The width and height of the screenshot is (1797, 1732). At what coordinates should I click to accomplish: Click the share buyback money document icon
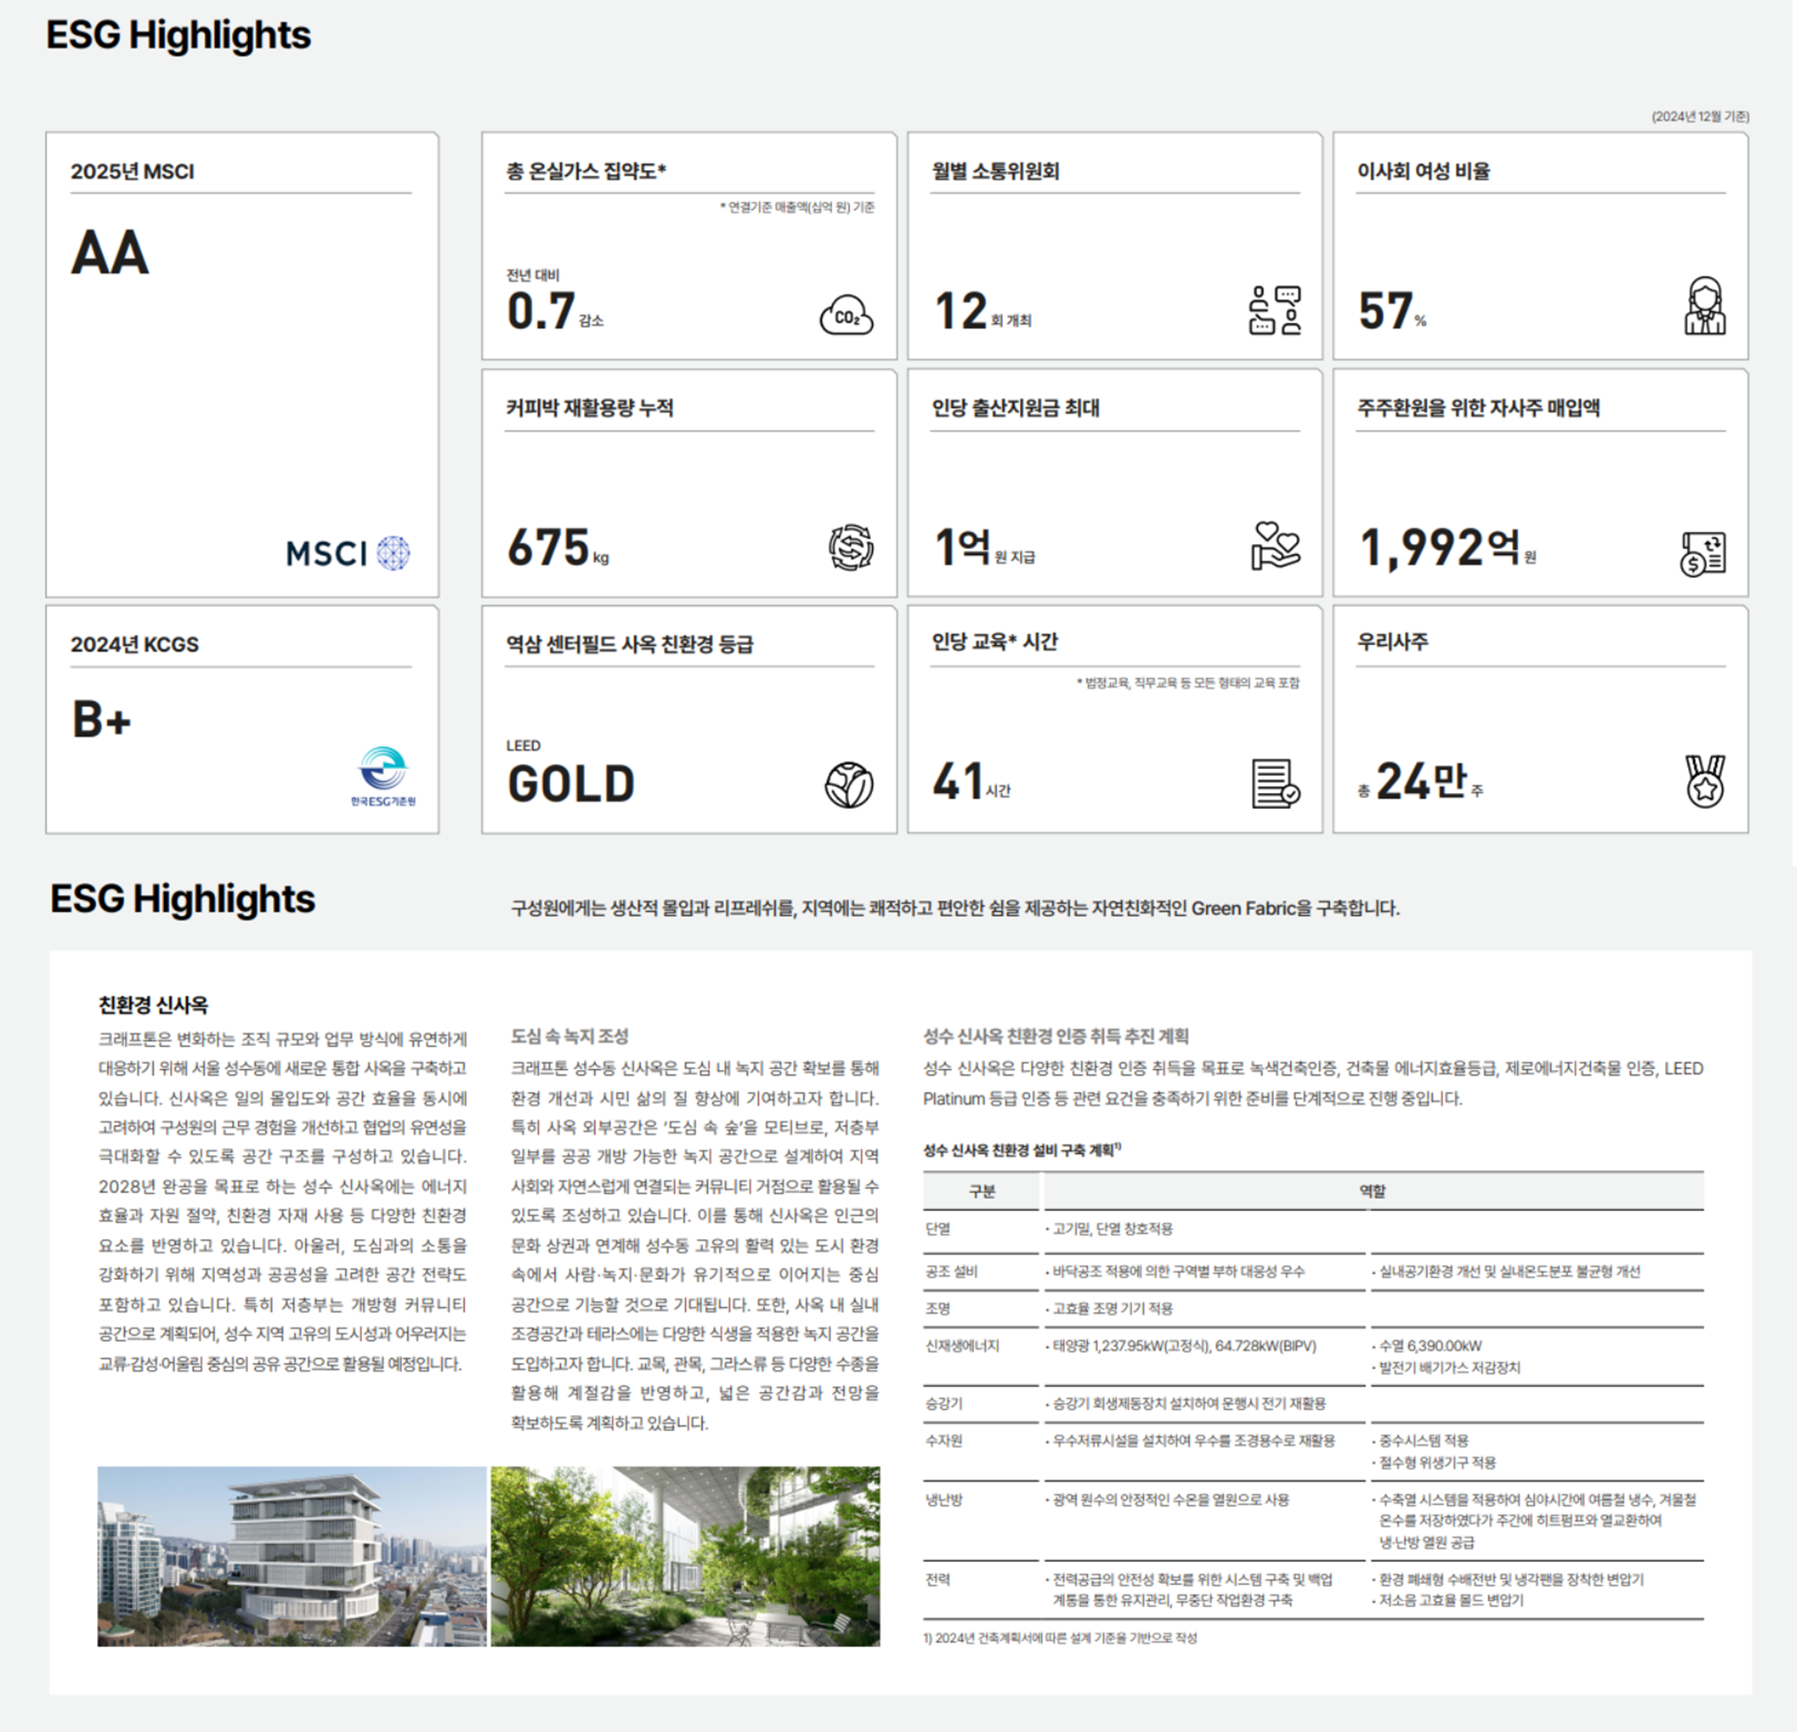pyautogui.click(x=1702, y=552)
